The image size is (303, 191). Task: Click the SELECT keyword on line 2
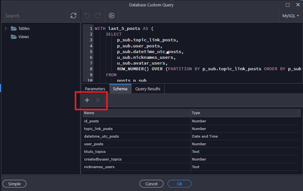pyautogui.click(x=114, y=34)
